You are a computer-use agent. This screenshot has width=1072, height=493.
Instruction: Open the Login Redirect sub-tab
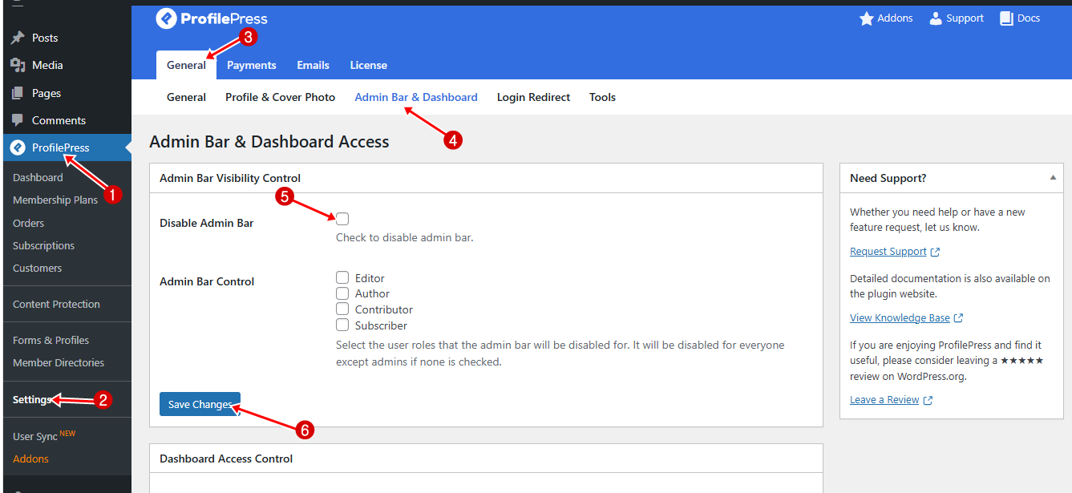tap(533, 97)
